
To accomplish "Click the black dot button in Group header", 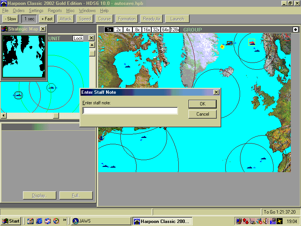I will click(295, 30).
